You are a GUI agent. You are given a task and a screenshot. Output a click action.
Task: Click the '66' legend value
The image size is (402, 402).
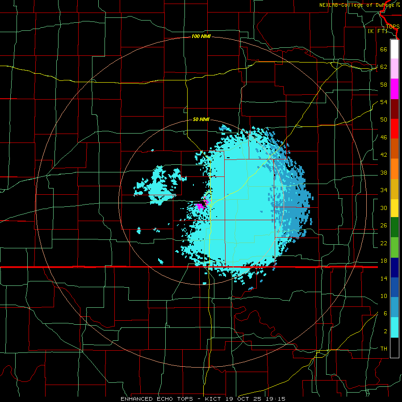(x=384, y=50)
